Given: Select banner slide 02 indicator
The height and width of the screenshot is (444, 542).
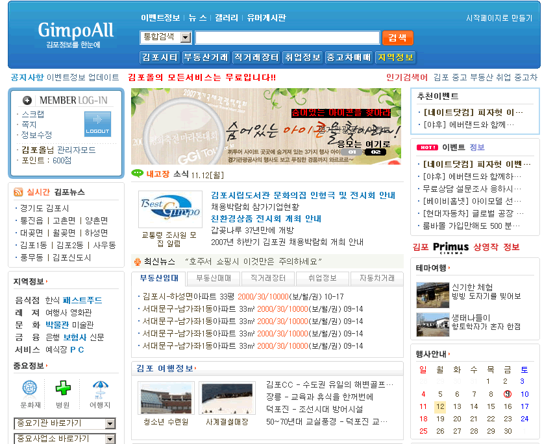Looking at the screenshot, I should coord(376,152).
